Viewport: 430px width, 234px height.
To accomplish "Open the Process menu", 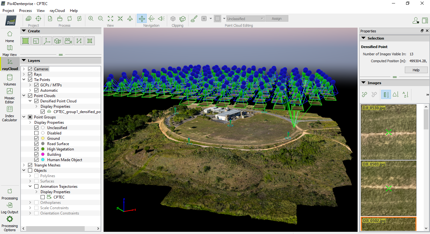I will (x=25, y=11).
